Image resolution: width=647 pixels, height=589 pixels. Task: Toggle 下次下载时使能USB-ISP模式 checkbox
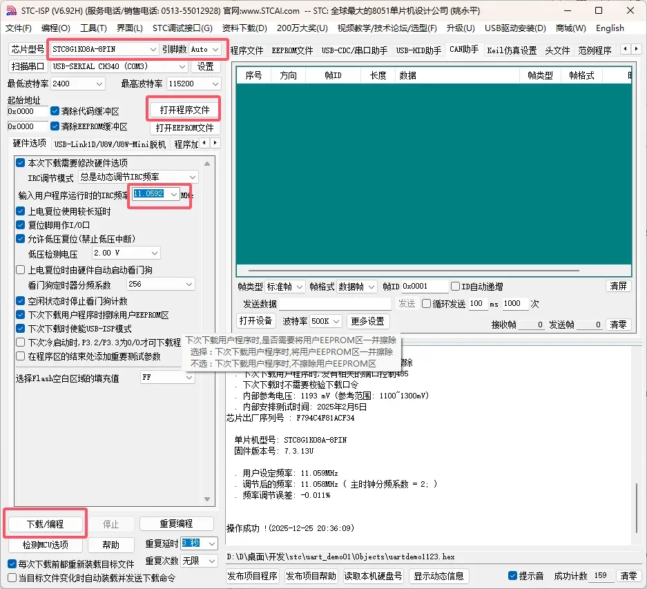point(21,329)
